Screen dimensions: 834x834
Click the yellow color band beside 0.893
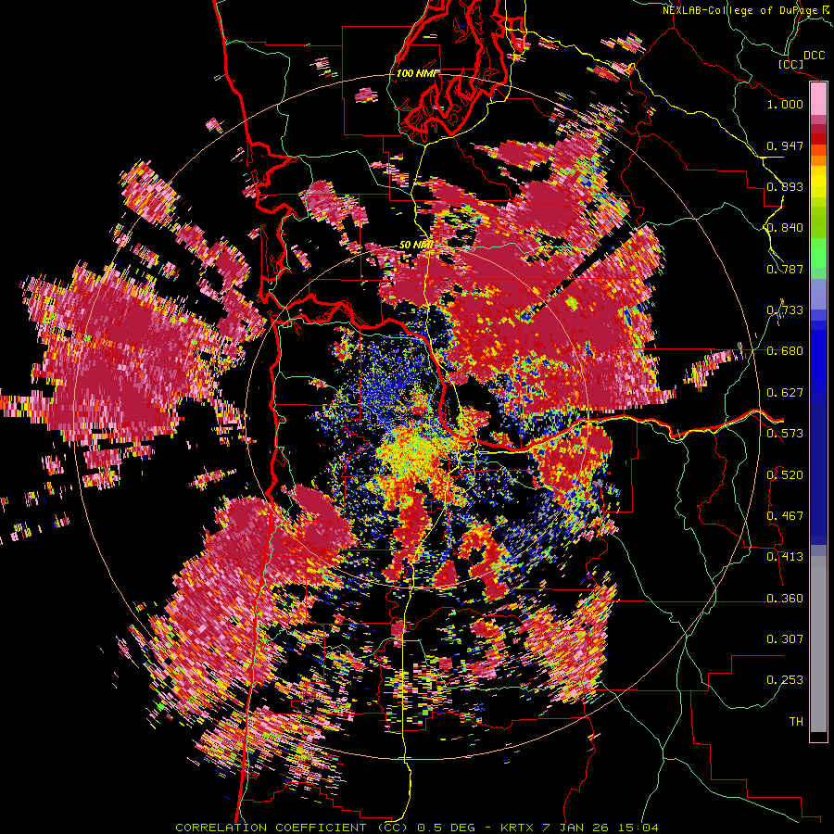(818, 182)
